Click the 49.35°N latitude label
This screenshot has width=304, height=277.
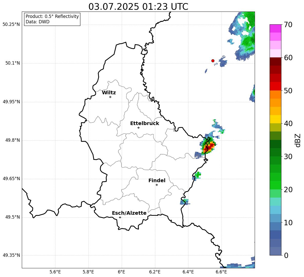11,255
